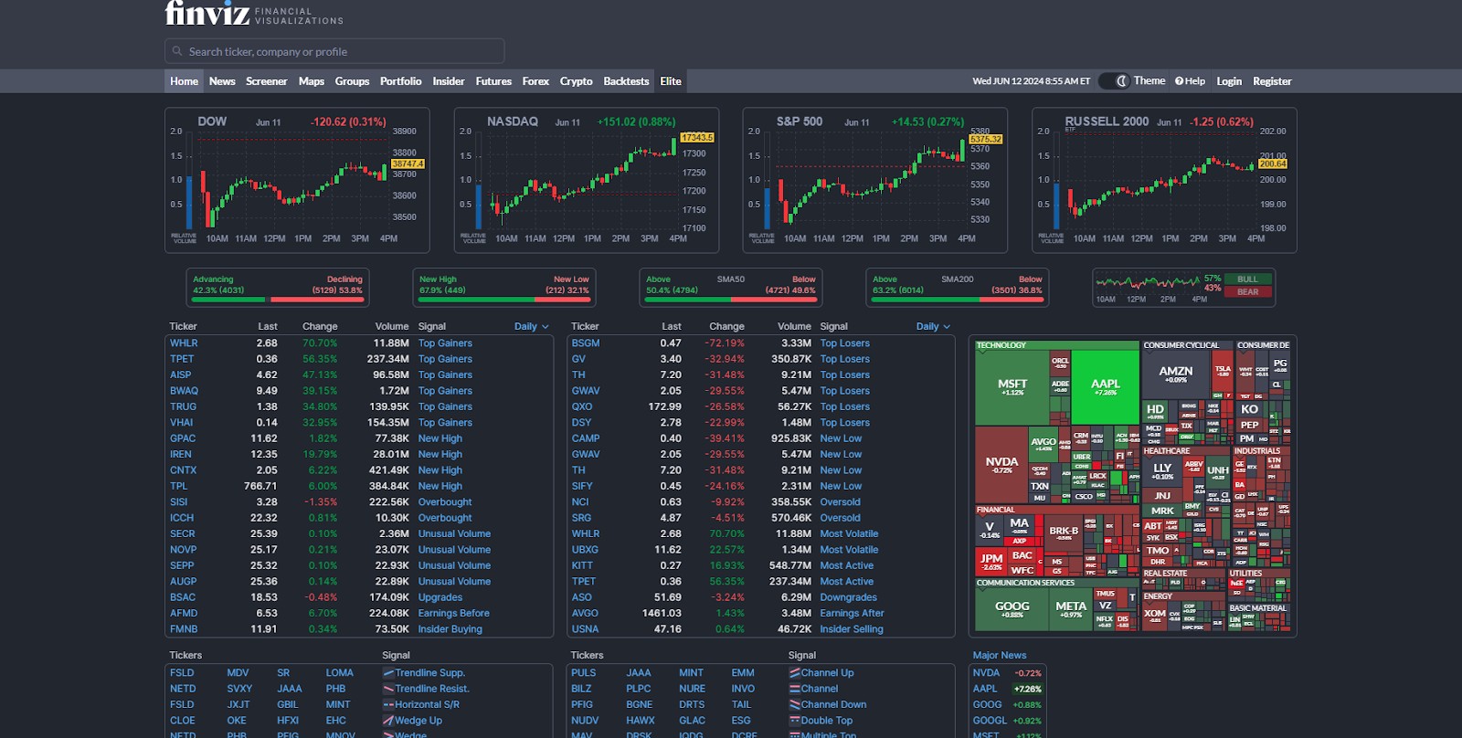Click the Volume column header, right table
1462x738 pixels.
click(794, 327)
